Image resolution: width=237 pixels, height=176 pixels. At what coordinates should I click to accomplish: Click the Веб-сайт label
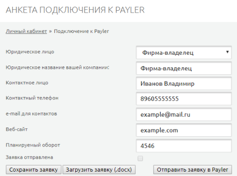(16, 129)
